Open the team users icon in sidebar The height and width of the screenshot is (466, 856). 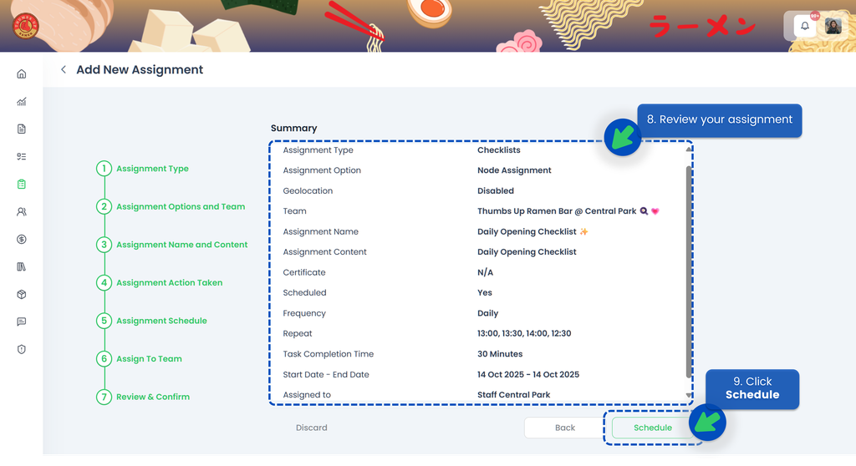coord(22,212)
